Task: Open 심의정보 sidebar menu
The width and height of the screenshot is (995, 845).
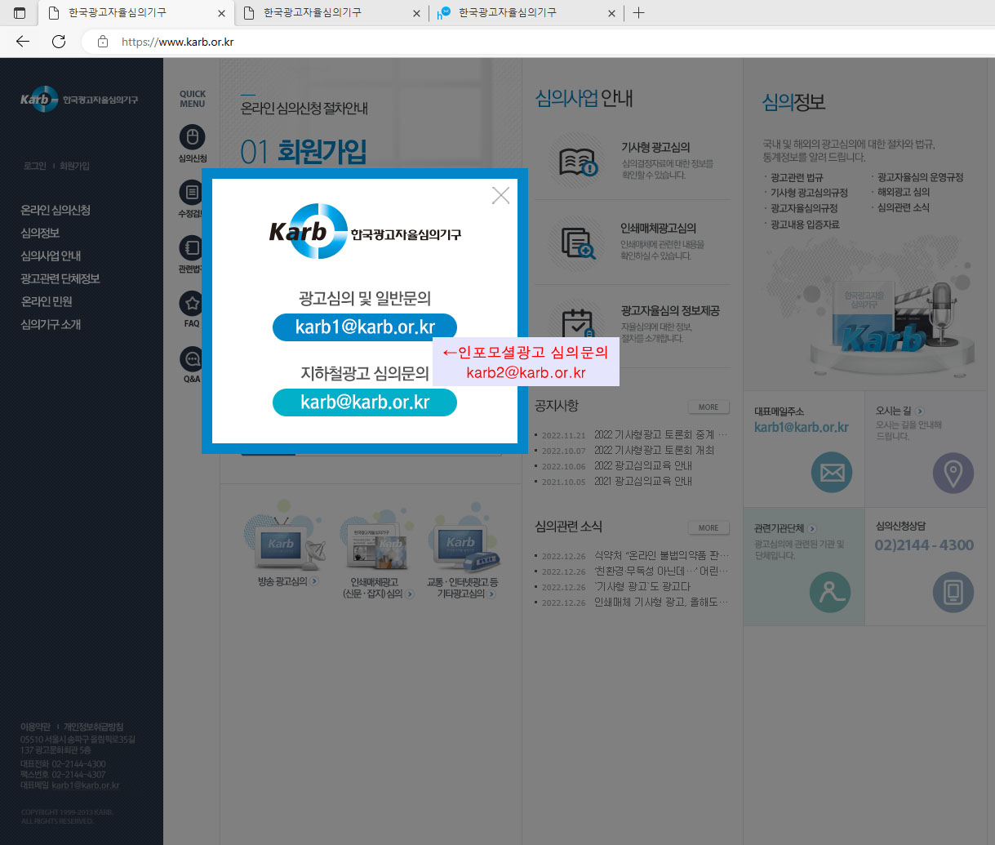Action: pyautogui.click(x=40, y=233)
